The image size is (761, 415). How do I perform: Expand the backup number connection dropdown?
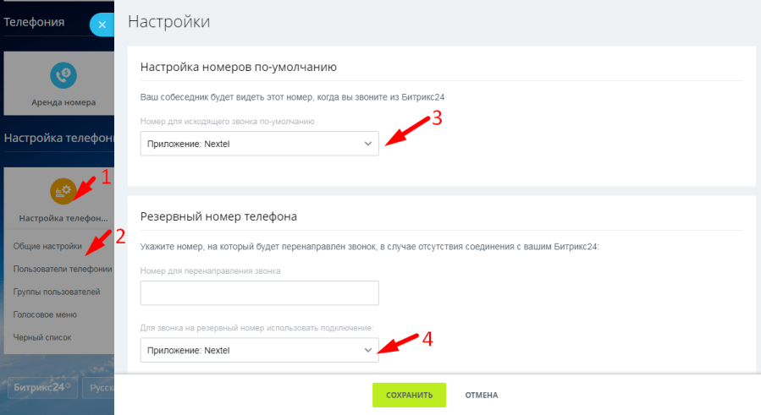coord(259,350)
